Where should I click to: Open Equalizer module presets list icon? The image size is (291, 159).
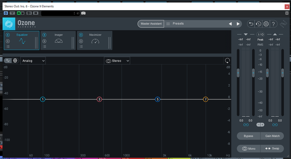click(x=8, y=46)
